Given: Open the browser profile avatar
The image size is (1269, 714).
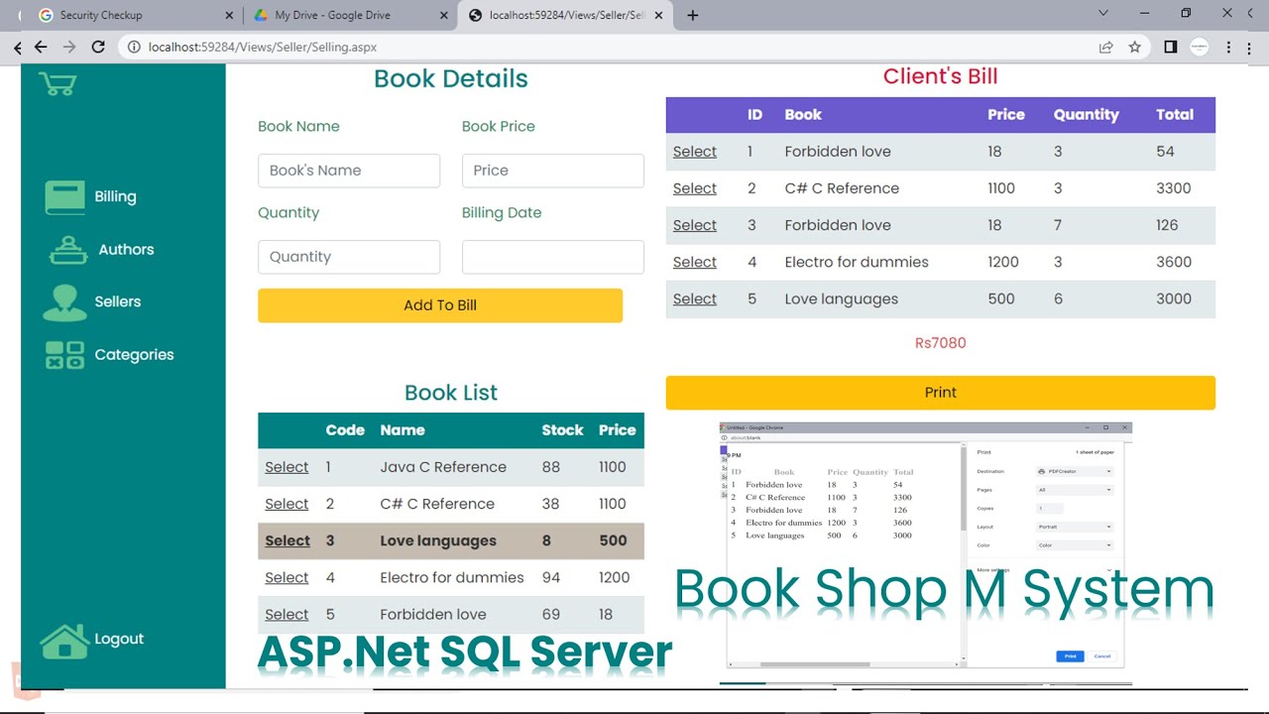Looking at the screenshot, I should 1200,47.
